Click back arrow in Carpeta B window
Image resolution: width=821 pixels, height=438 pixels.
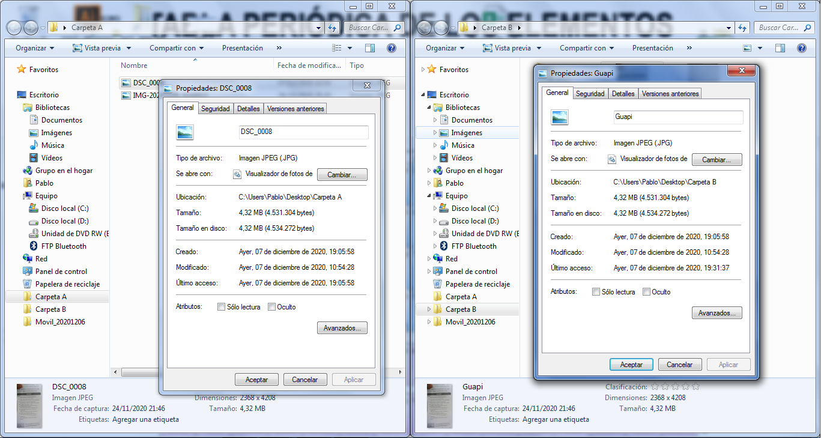425,28
